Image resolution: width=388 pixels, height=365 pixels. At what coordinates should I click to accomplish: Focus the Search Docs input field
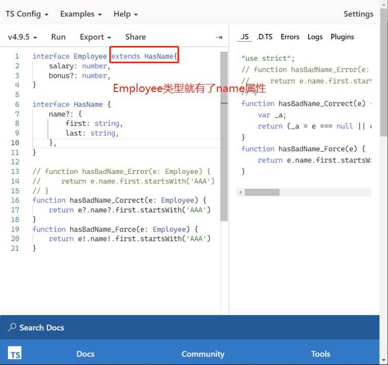pos(190,328)
